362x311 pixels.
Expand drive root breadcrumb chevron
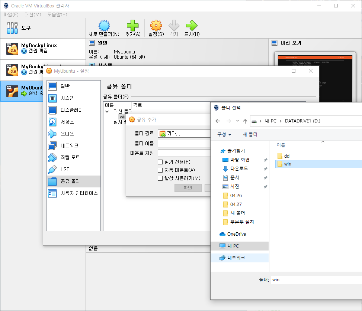point(260,121)
